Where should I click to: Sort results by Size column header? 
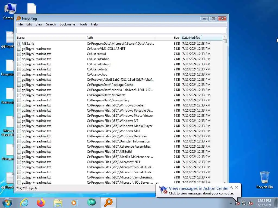(168, 38)
